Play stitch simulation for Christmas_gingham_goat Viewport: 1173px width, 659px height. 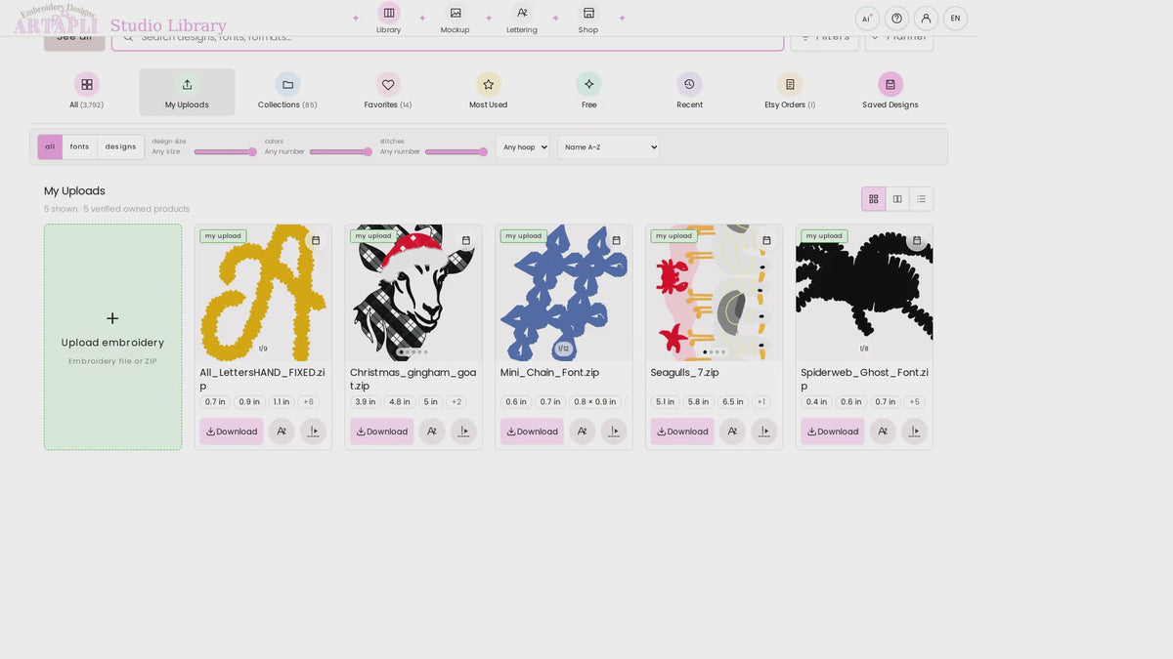pos(463,432)
